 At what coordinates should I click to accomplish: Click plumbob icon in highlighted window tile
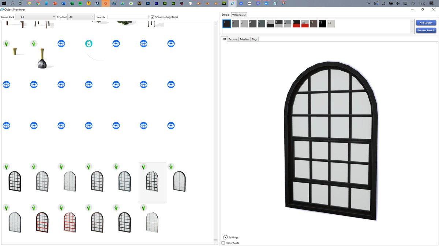[x=143, y=167]
